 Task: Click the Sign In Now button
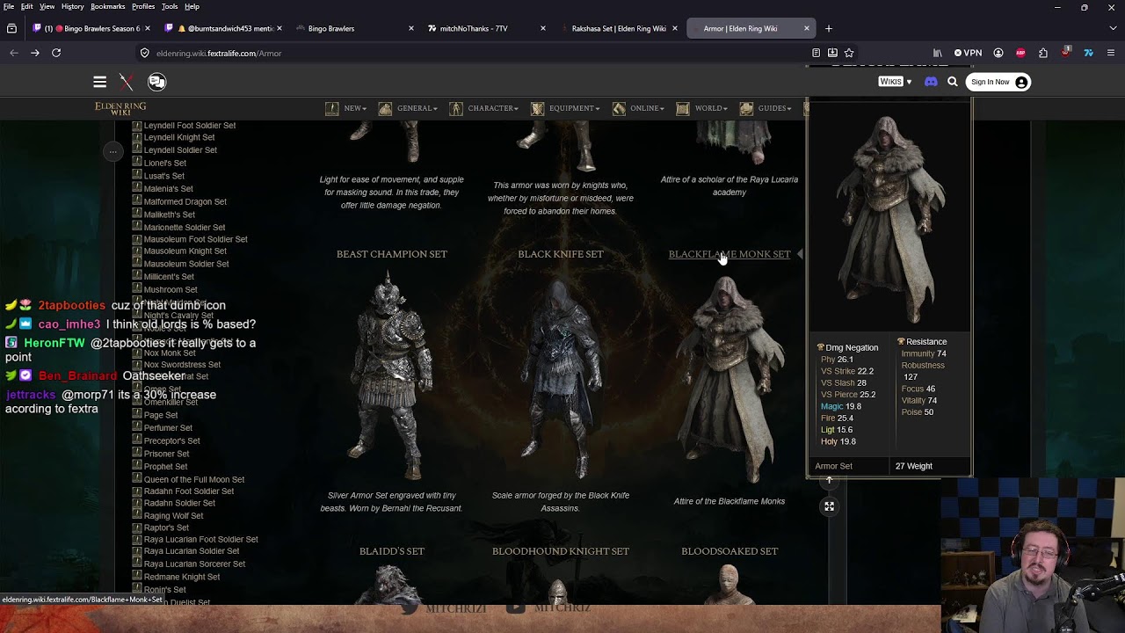pos(998,82)
